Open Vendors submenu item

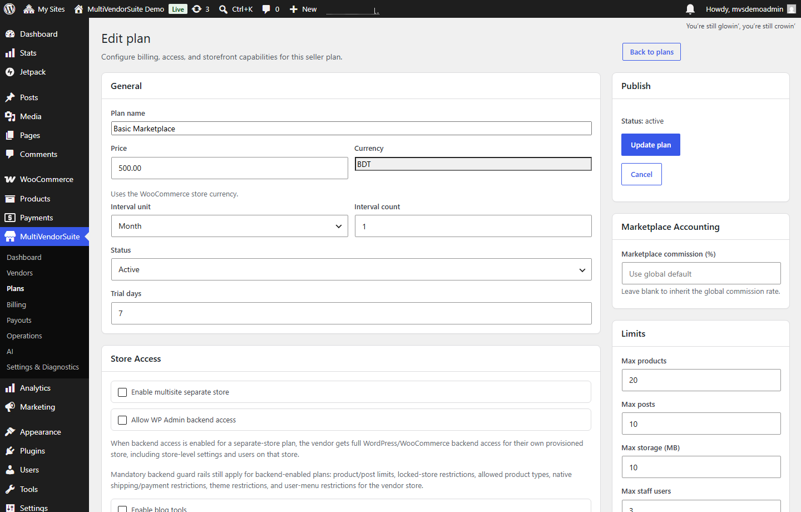pos(19,273)
